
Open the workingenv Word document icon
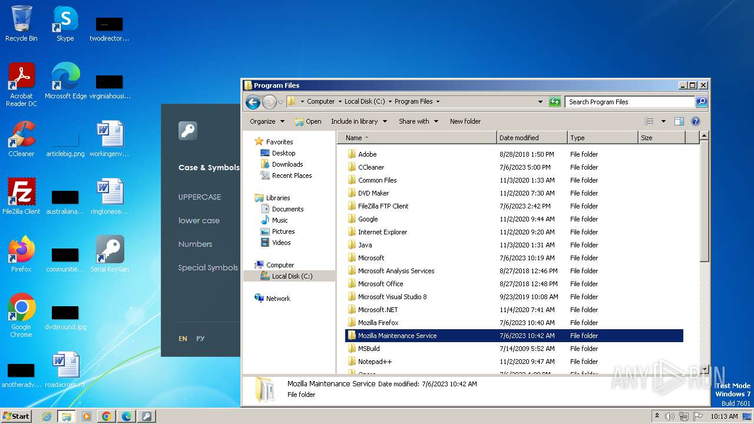point(110,138)
